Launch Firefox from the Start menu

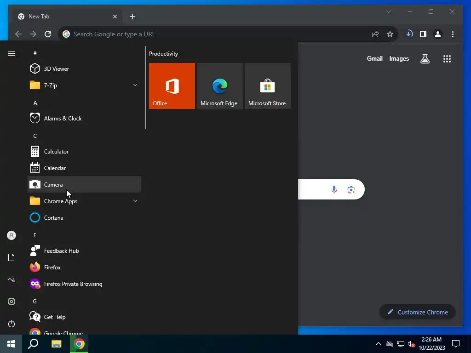(x=84, y=267)
